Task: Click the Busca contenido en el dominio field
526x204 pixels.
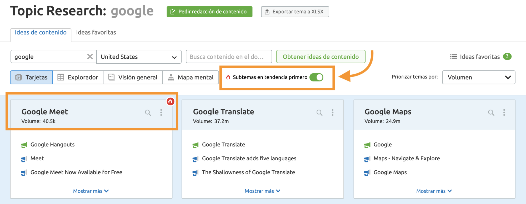Action: (x=229, y=57)
